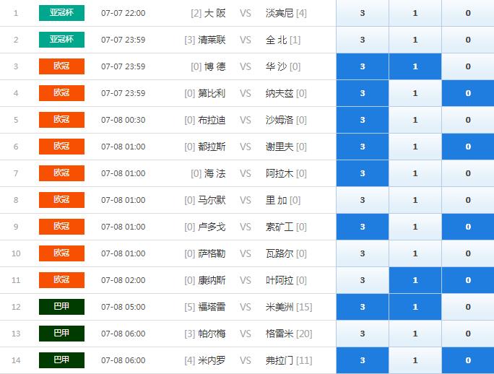Click VS text in 萨格勒 vs 瓦路尔 row
This screenshot has height=374, width=494.
[246, 253]
